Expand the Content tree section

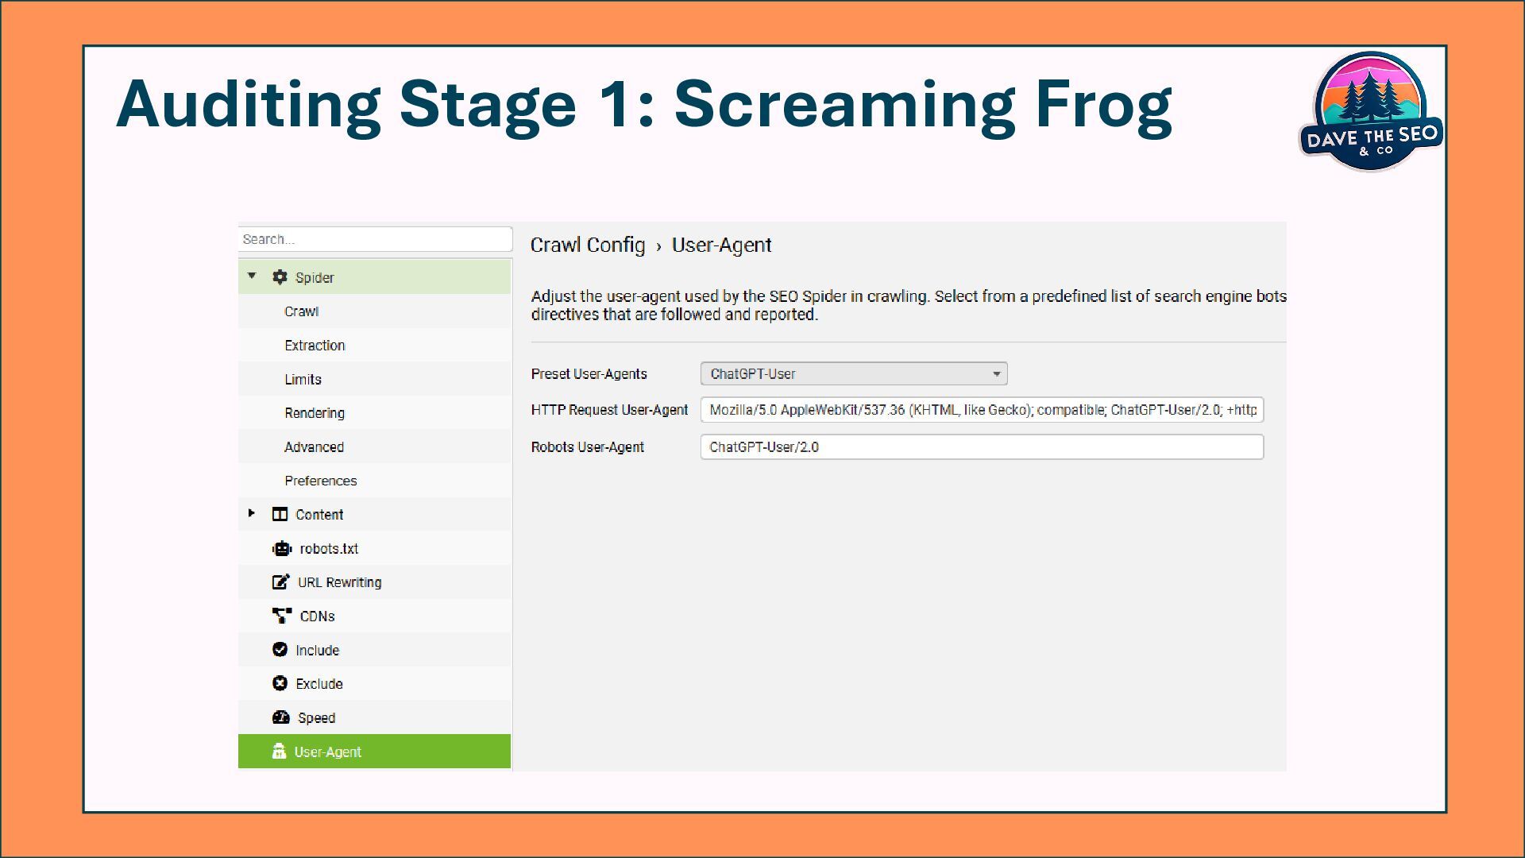point(251,513)
